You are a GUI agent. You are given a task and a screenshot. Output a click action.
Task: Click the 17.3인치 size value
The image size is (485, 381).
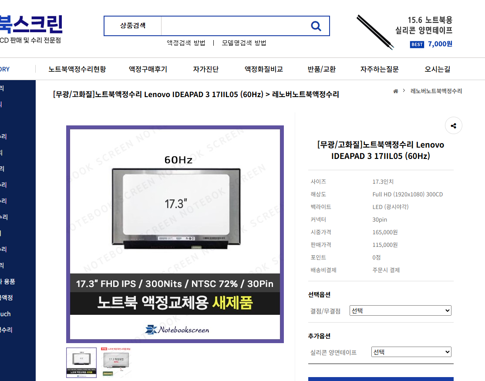pos(383,182)
